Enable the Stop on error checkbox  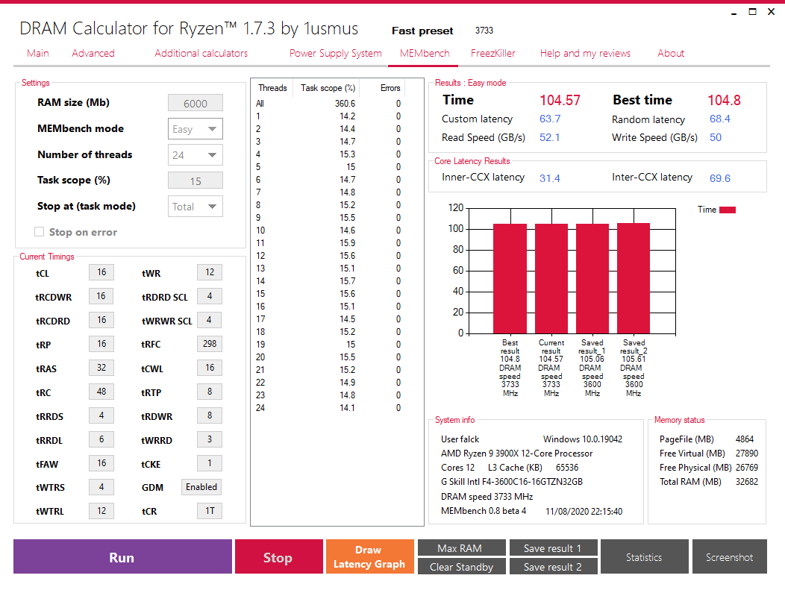tap(39, 232)
